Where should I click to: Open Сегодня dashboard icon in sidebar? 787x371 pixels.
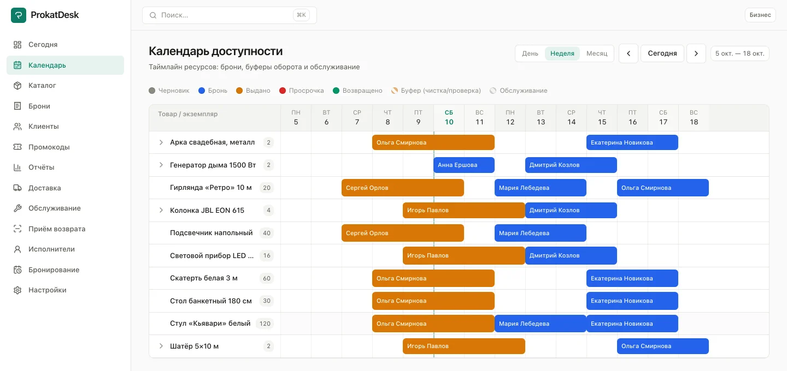click(17, 45)
